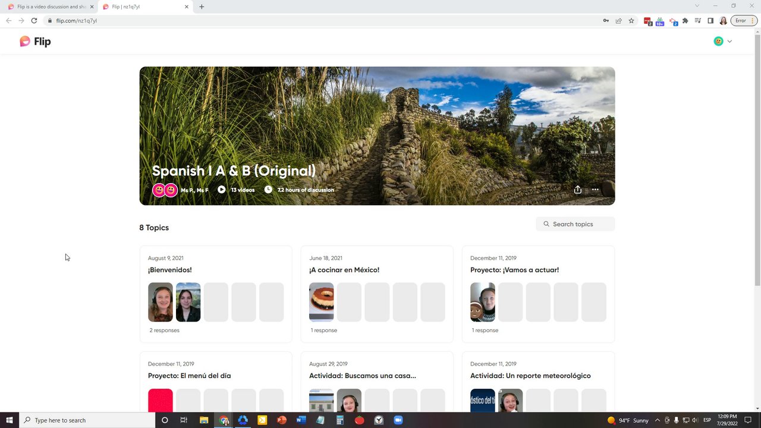Click the Search topics field
Screen dimensions: 761x428
click(575, 224)
